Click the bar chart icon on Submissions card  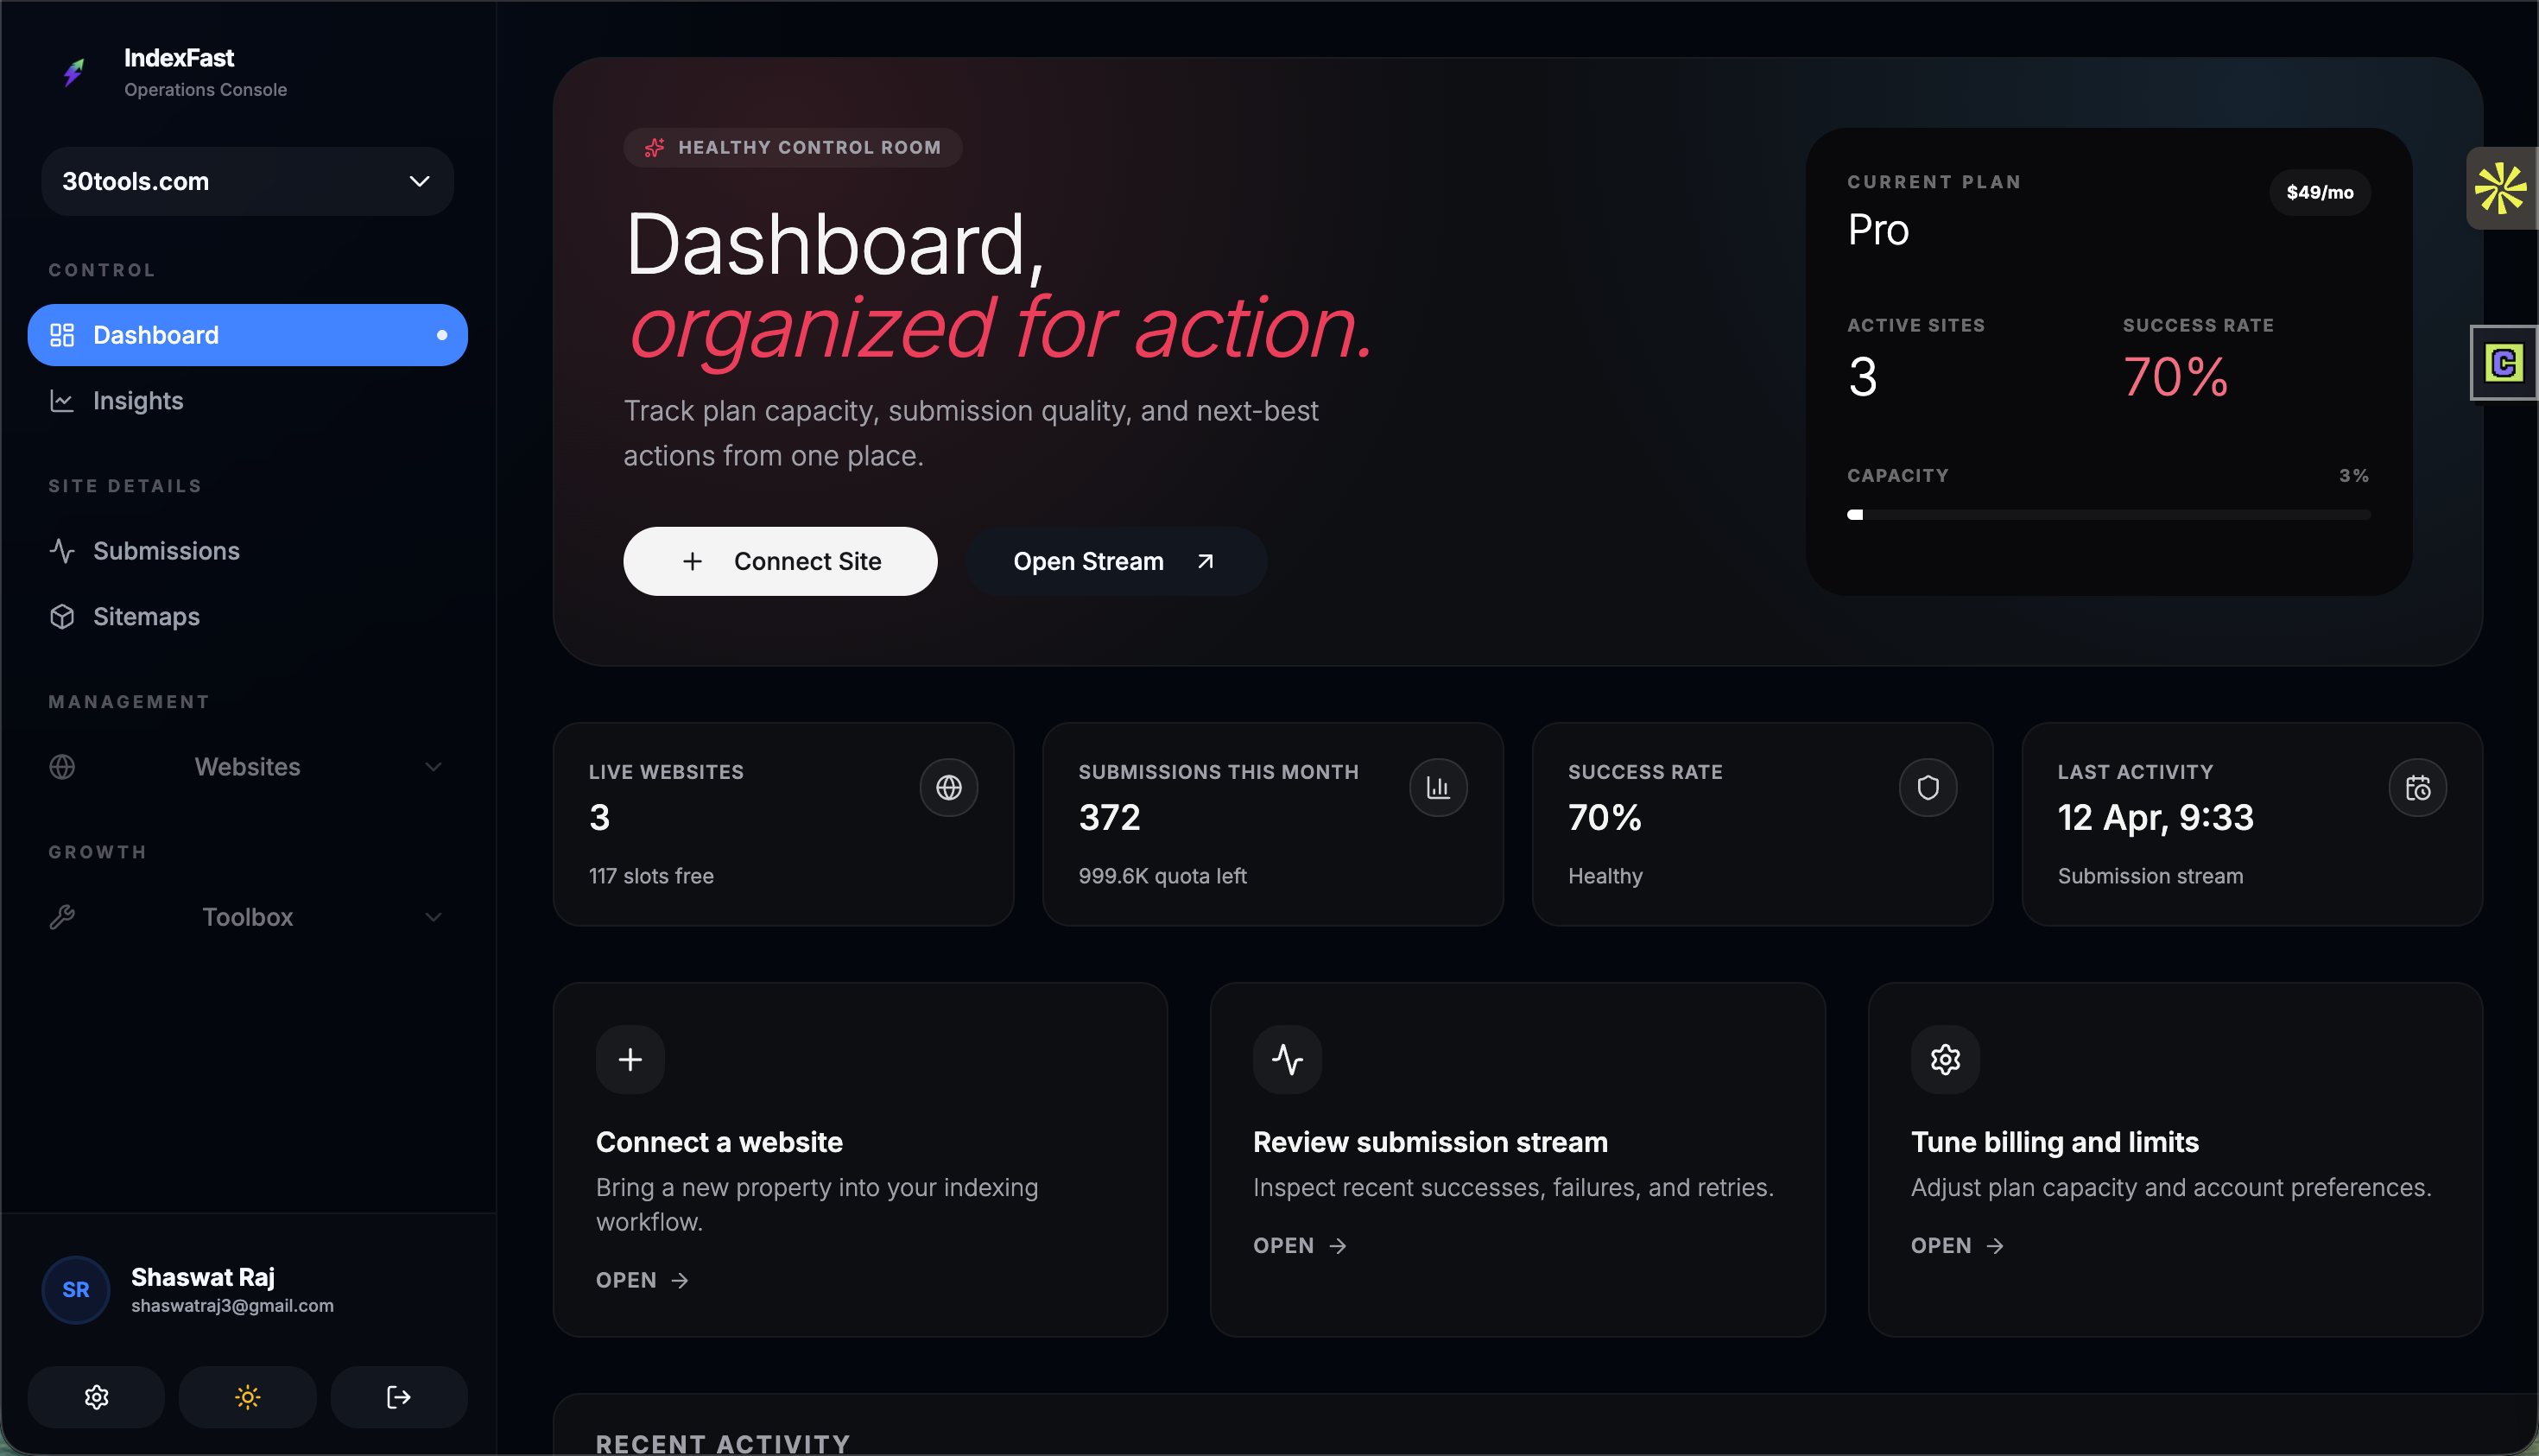1437,788
